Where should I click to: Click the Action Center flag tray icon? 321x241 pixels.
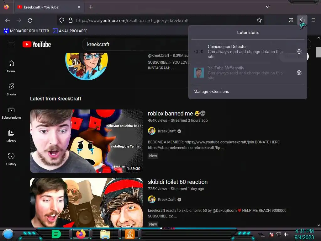271,234
